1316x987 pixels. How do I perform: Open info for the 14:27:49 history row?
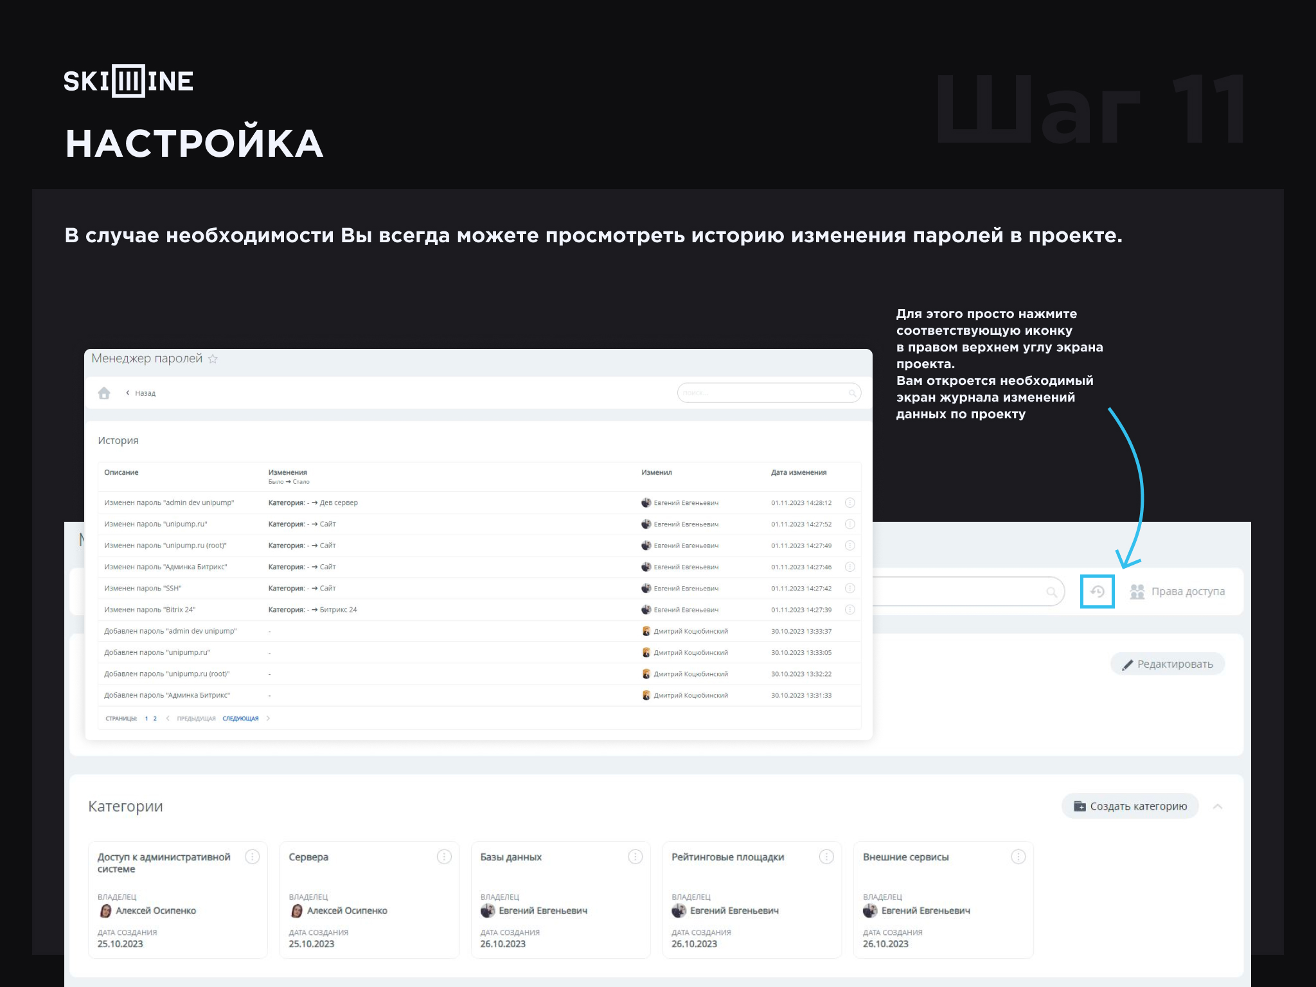point(849,546)
